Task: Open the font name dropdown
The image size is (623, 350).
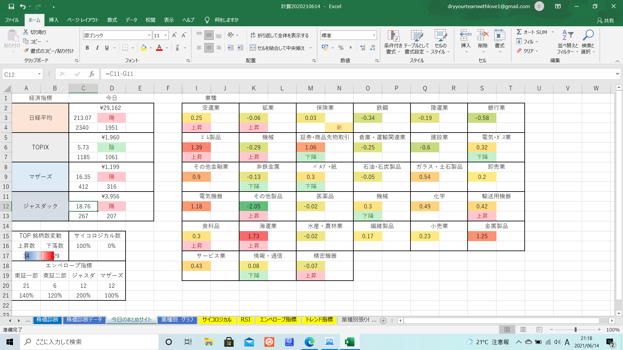Action: pyautogui.click(x=149, y=35)
